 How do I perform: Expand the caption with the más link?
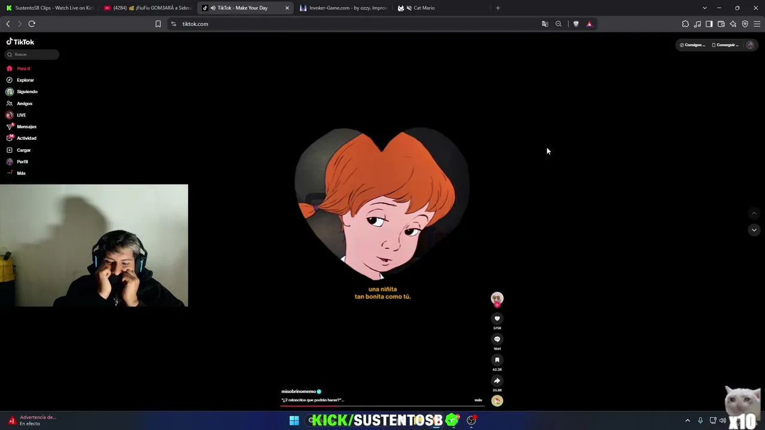click(478, 400)
